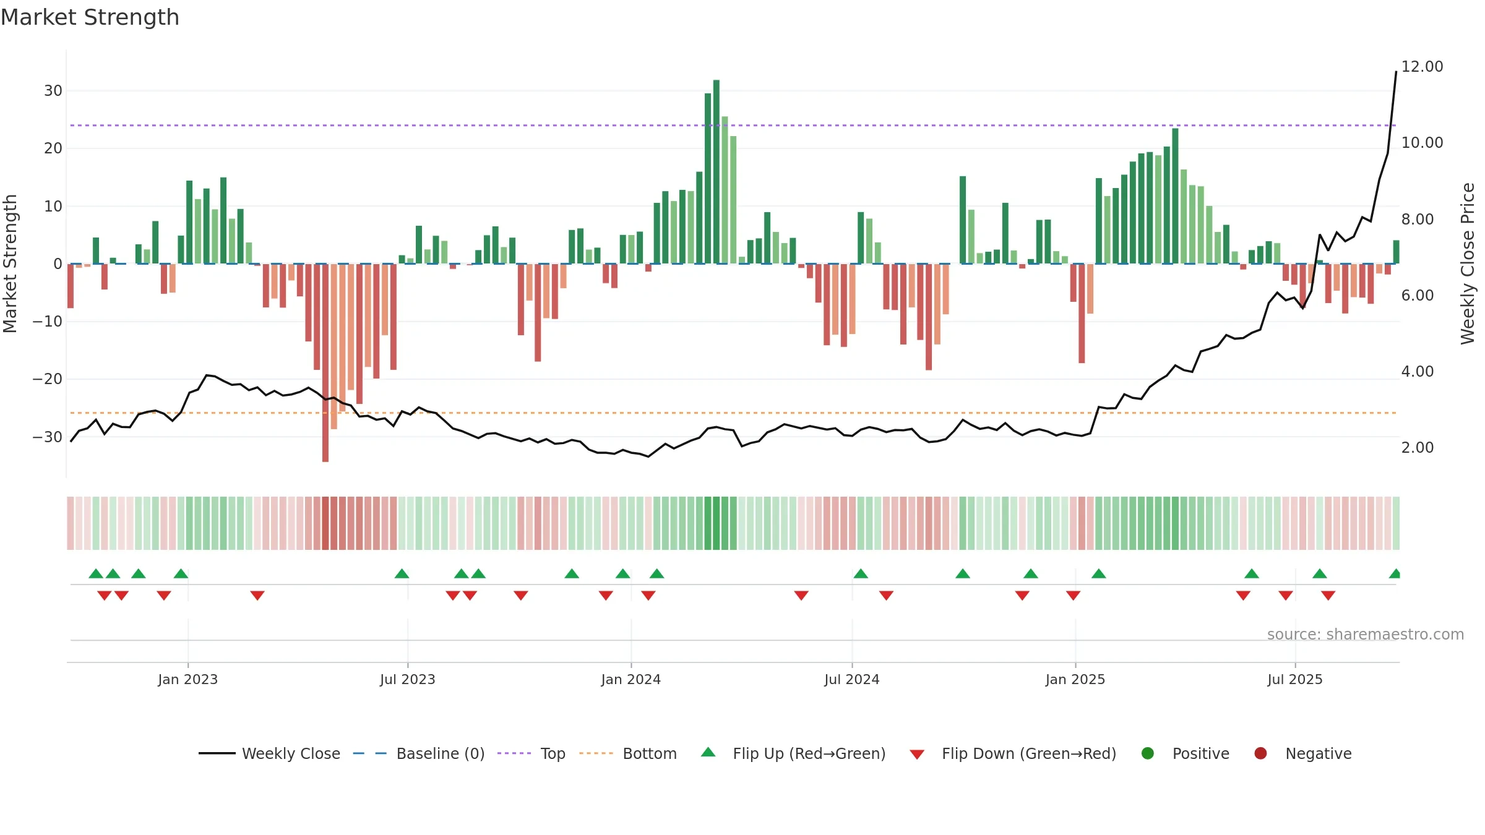Screen dimensions: 1485x835
Task: Click the '10.00' price axis tick
Action: coord(1422,142)
